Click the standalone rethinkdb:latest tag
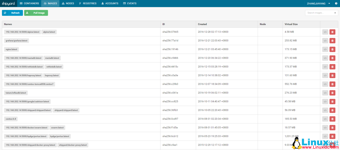340x150 pixels. click(x=54, y=67)
